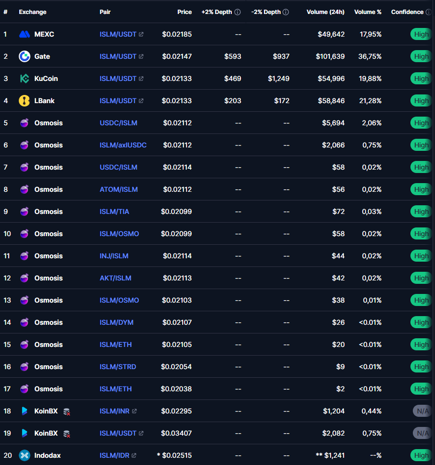Click the Osmosis logo in row 5
The image size is (435, 465).
[24, 123]
